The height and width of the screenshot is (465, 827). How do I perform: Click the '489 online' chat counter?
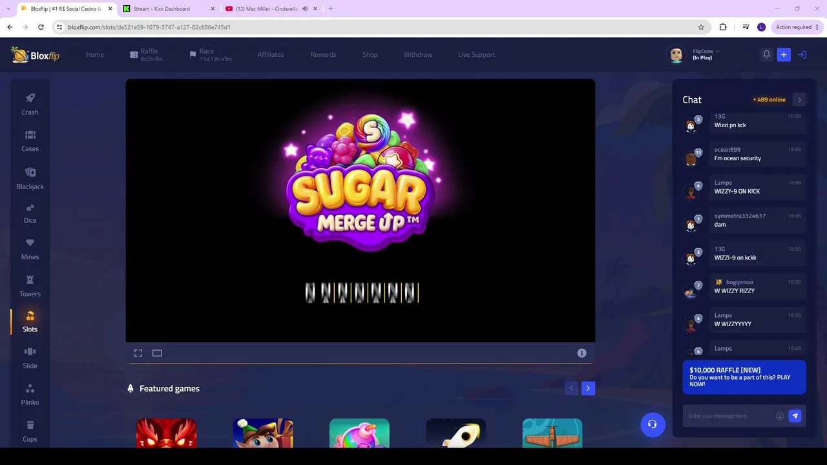click(x=769, y=99)
